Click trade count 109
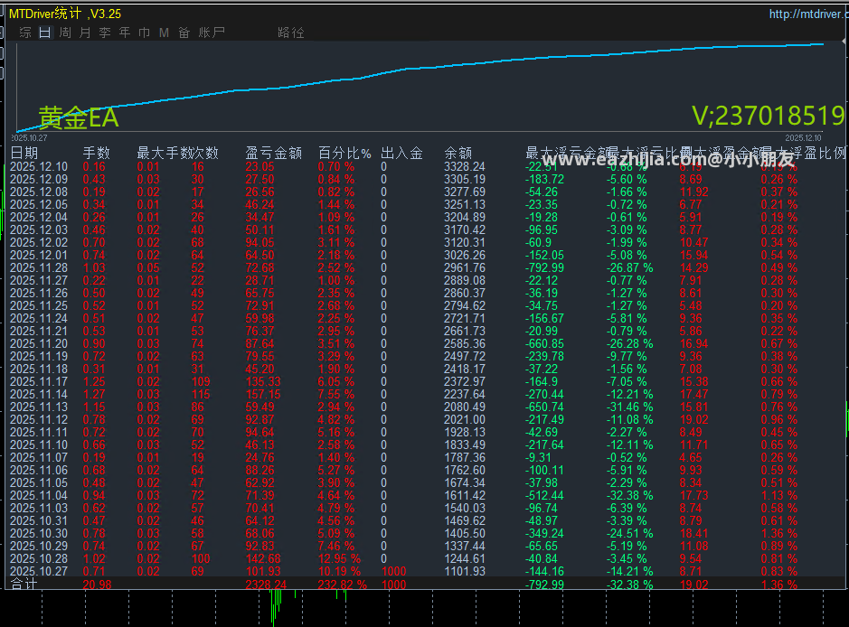This screenshot has height=627, width=849. coord(201,381)
